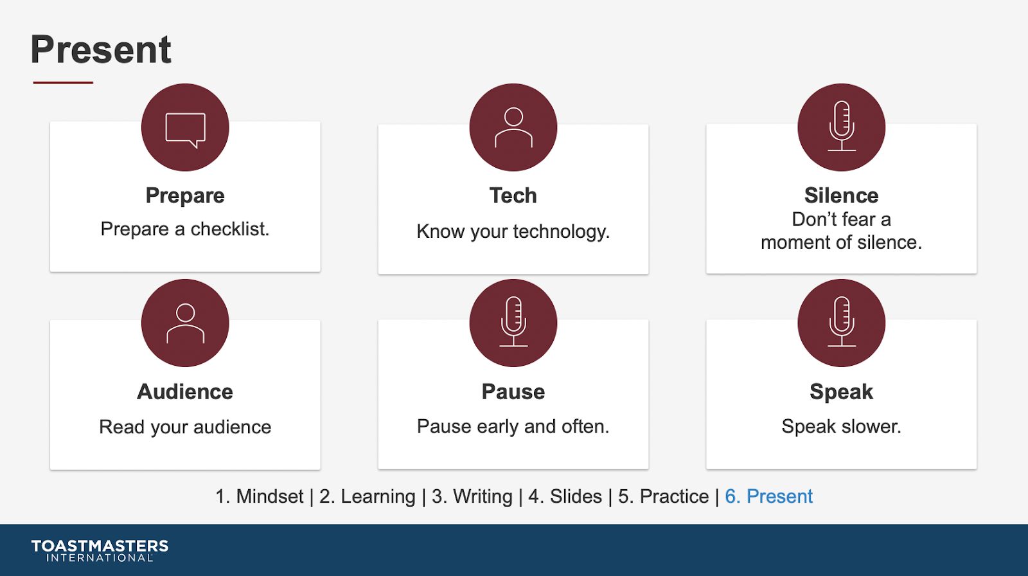The height and width of the screenshot is (576, 1028).
Task: Click 'Pause early and often.' text
Action: click(x=513, y=426)
